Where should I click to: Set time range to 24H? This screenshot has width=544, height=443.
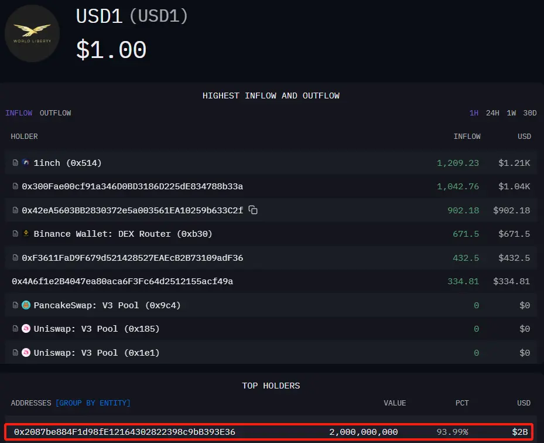(492, 113)
